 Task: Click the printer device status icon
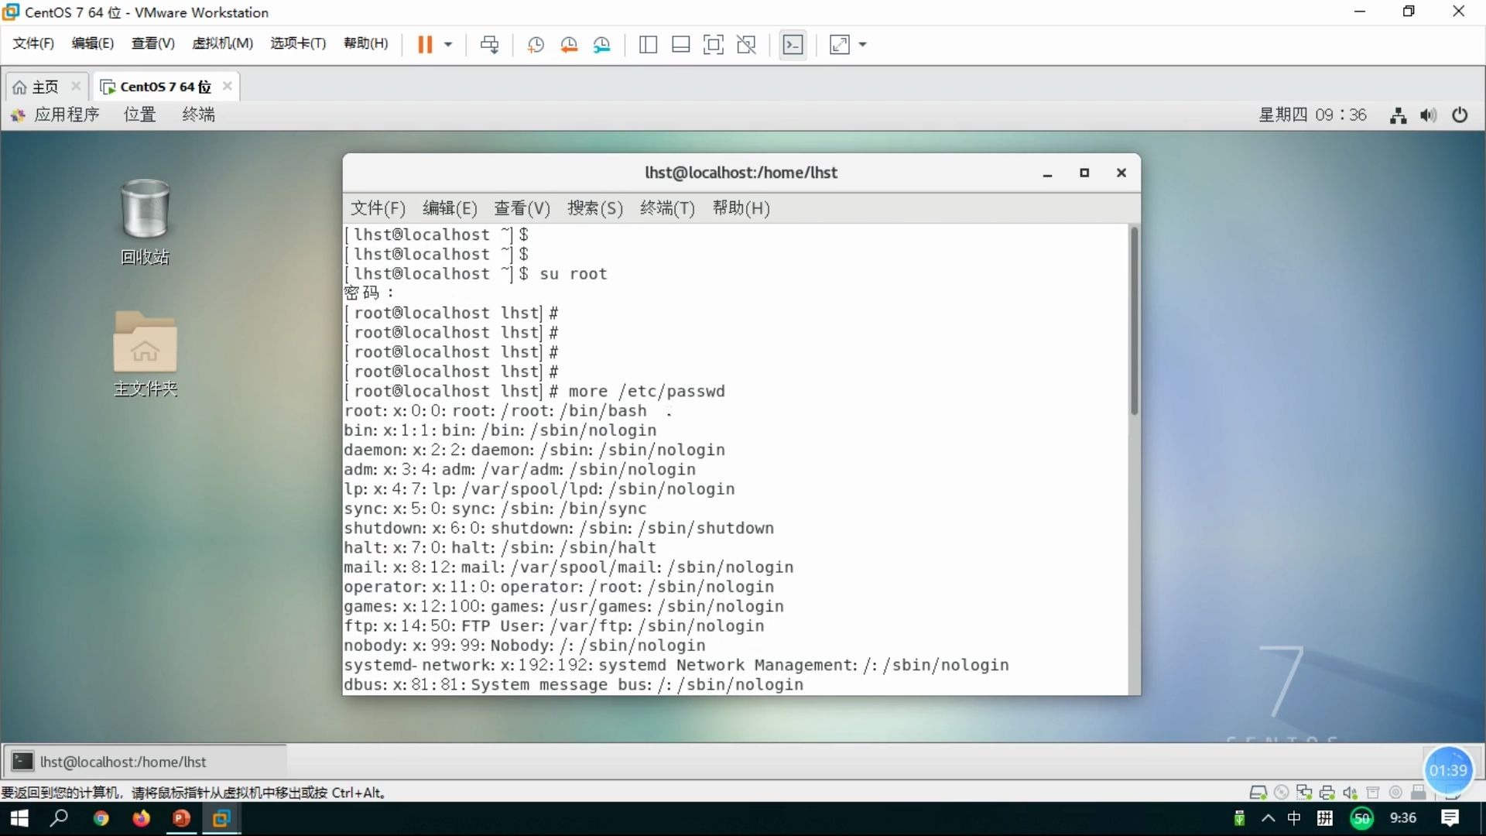pyautogui.click(x=1327, y=793)
